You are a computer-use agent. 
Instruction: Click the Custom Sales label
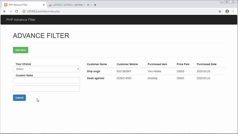pyautogui.click(x=24, y=75)
